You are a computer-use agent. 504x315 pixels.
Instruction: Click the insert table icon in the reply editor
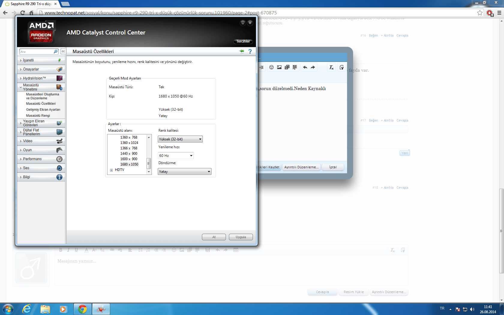(x=236, y=250)
